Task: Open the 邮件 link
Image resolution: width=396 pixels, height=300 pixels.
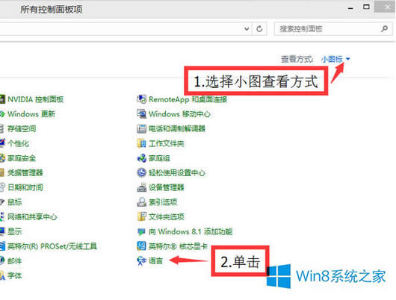Action: coord(15,261)
